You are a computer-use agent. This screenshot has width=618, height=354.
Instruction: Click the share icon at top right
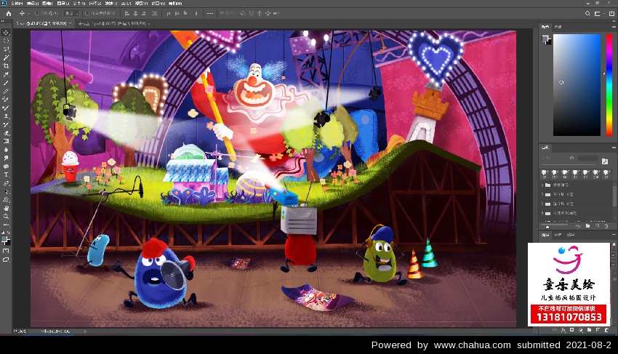pos(611,13)
